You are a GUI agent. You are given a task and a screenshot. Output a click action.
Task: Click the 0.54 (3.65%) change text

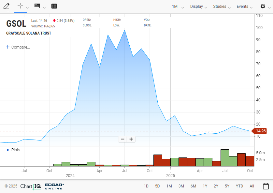[65, 21]
